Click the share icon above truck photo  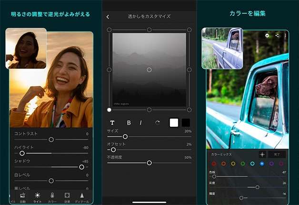(x=277, y=35)
